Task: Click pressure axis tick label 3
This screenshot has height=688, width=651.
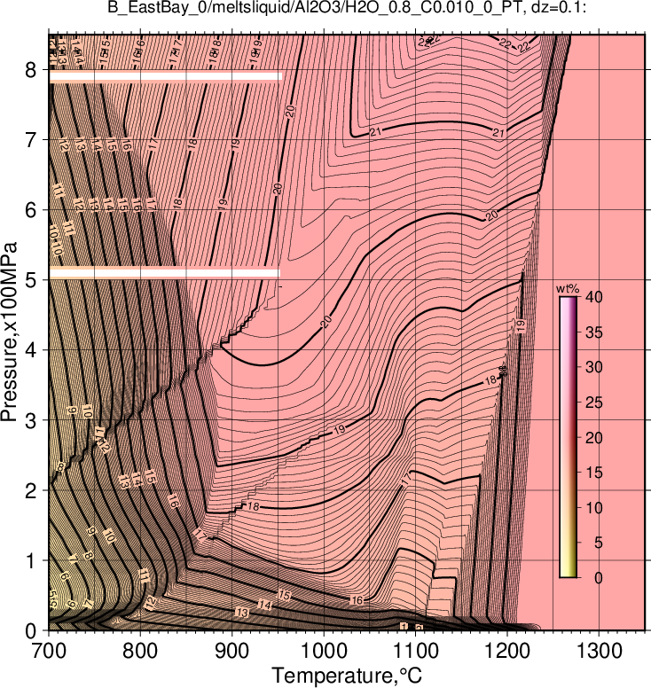Action: click(31, 421)
